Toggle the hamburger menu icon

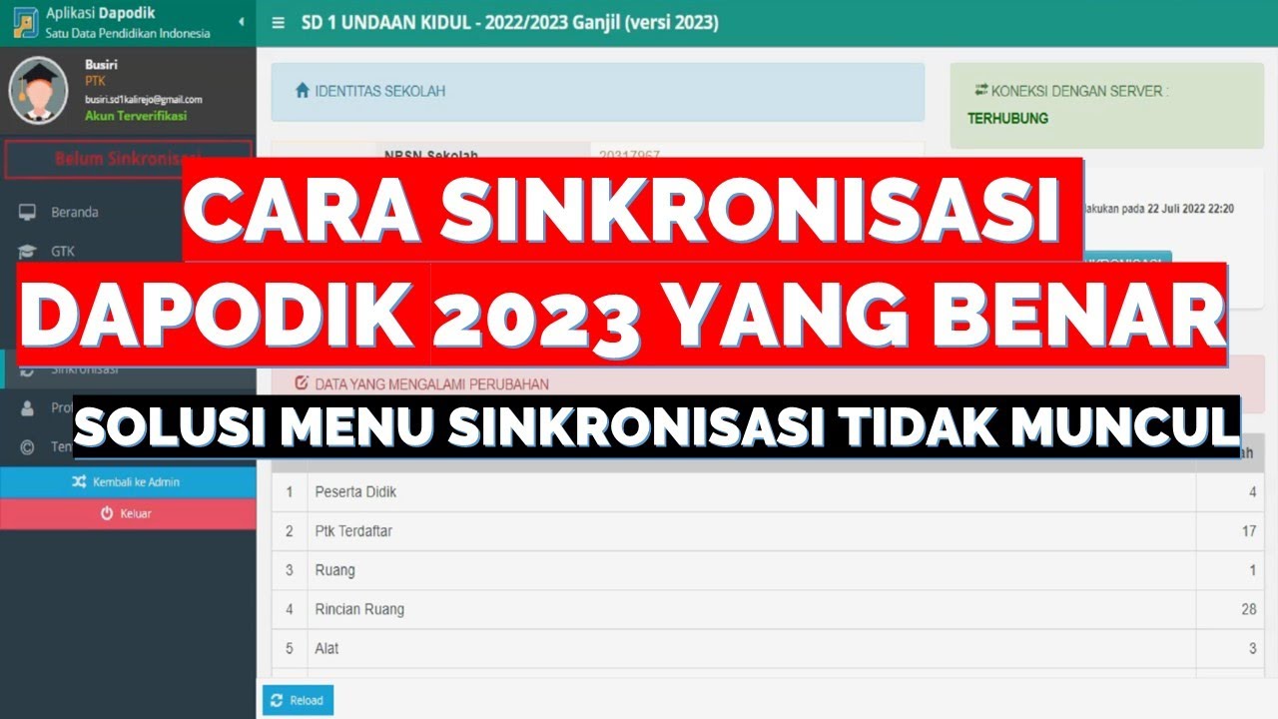pyautogui.click(x=278, y=23)
